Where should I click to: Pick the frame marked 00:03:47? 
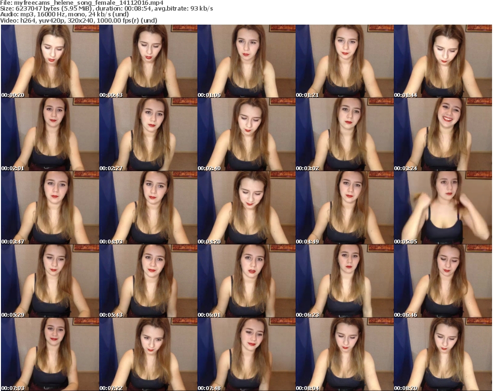click(x=50, y=208)
